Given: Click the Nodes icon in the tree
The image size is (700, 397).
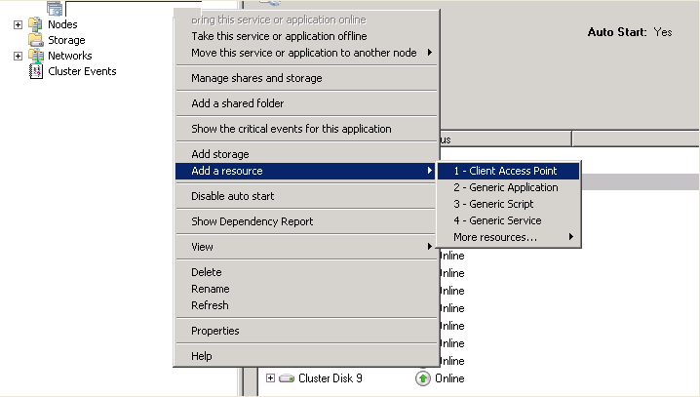Looking at the screenshot, I should tap(37, 24).
